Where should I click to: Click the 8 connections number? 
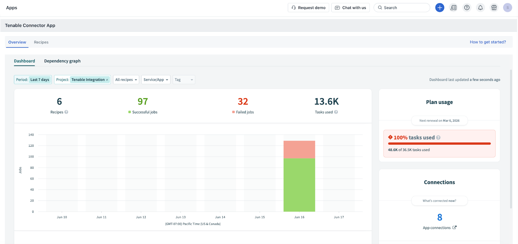coord(440,217)
